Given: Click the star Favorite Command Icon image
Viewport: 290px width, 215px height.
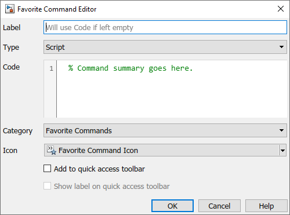Looking at the screenshot, I should (52, 150).
